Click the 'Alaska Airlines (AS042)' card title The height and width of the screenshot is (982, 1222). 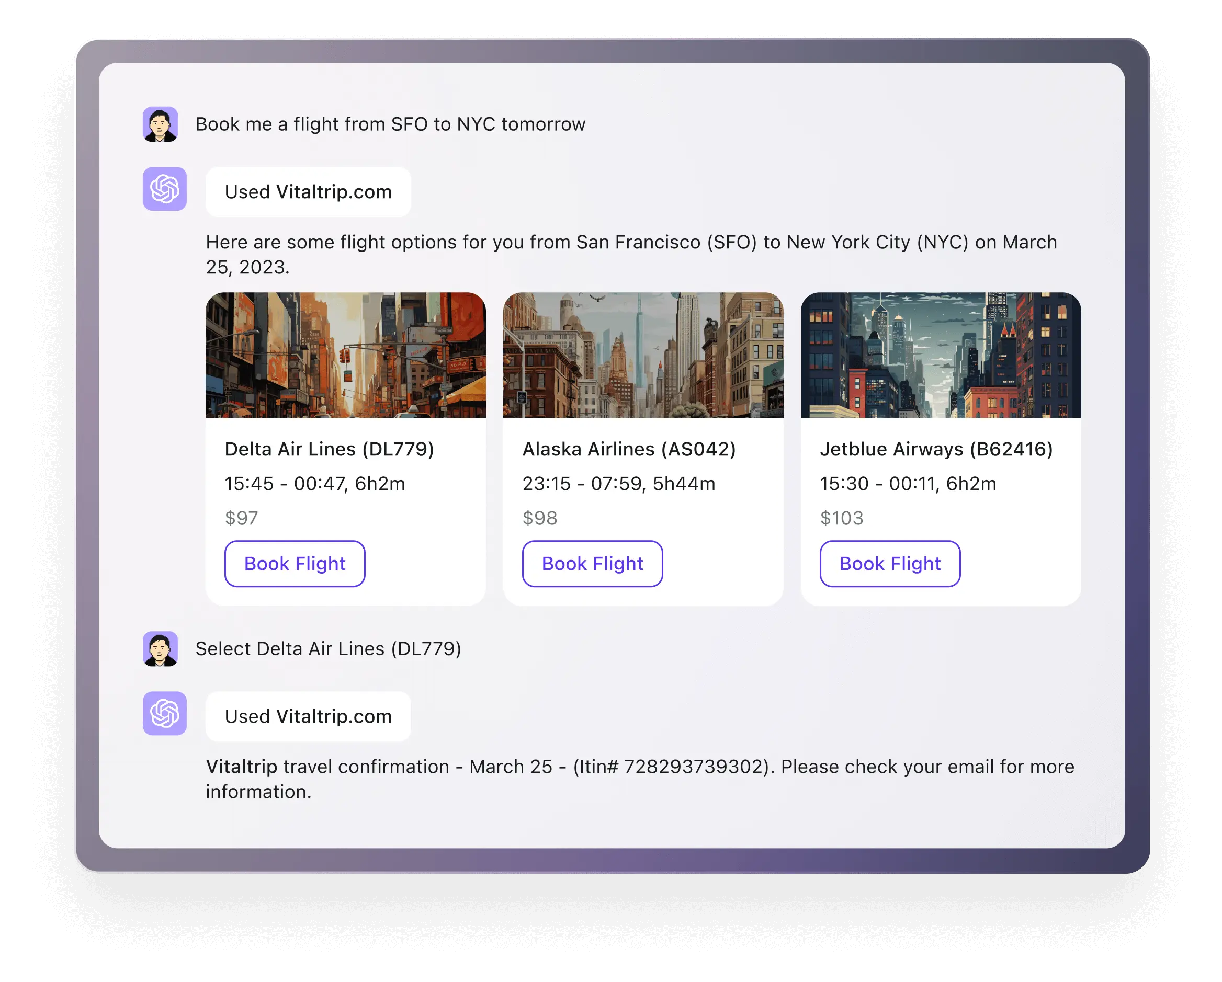(629, 449)
